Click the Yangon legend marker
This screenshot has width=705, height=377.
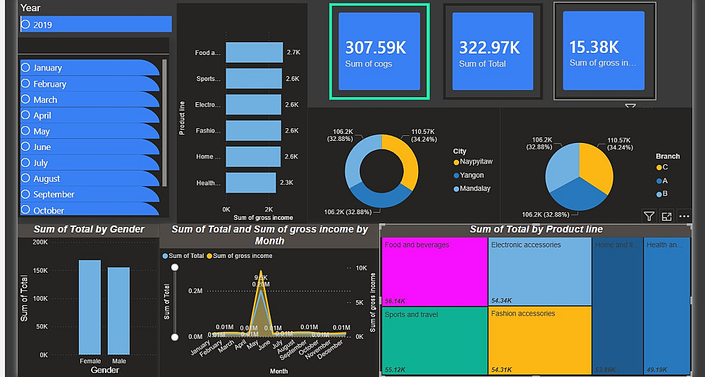[x=456, y=175]
